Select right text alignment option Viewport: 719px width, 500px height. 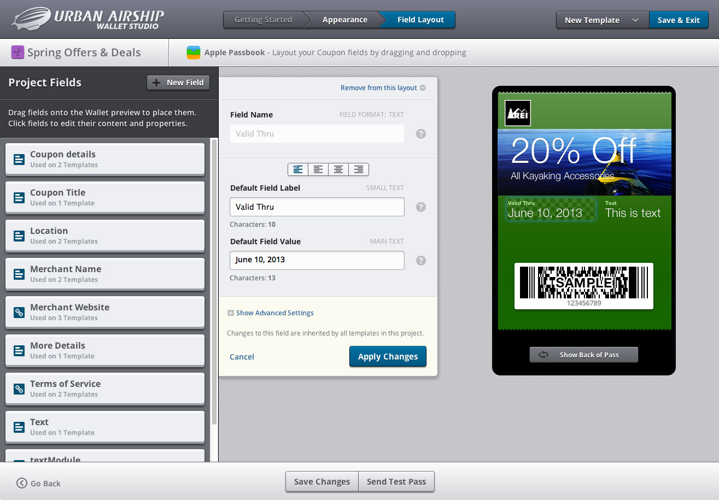(x=359, y=169)
